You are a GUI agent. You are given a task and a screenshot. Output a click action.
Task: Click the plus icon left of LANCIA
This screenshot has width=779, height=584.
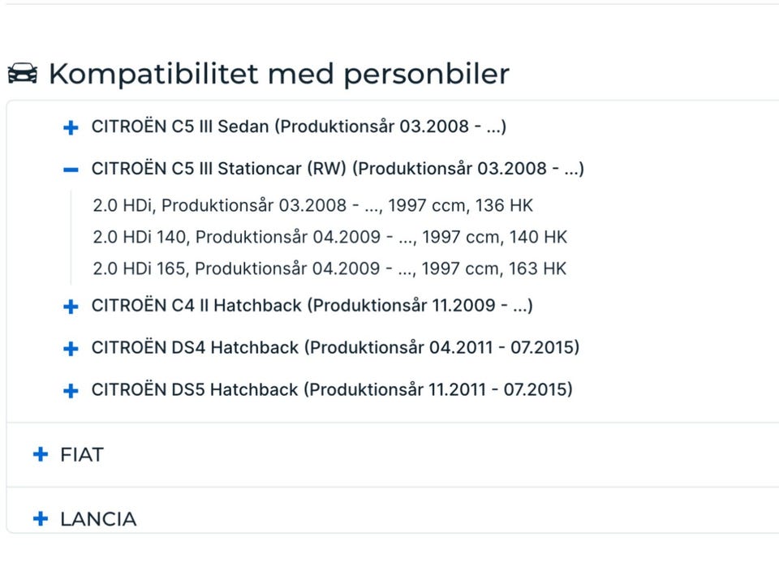point(40,519)
